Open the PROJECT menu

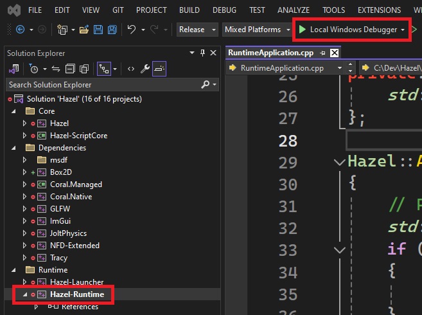coord(151,10)
